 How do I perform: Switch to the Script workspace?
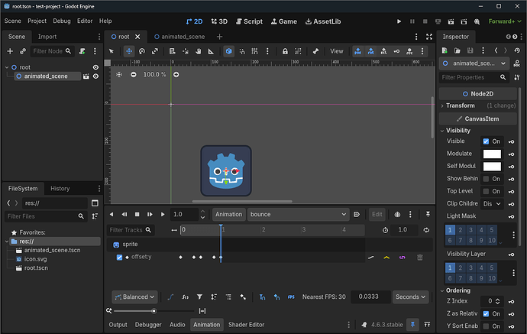point(249,21)
